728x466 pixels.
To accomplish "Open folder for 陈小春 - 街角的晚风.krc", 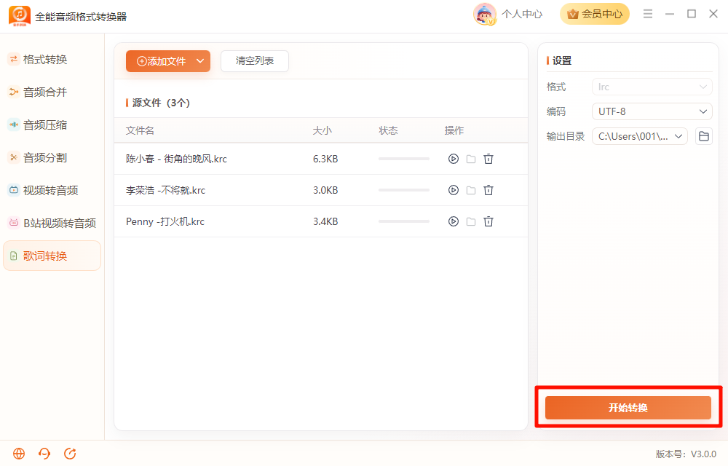I will (x=471, y=159).
